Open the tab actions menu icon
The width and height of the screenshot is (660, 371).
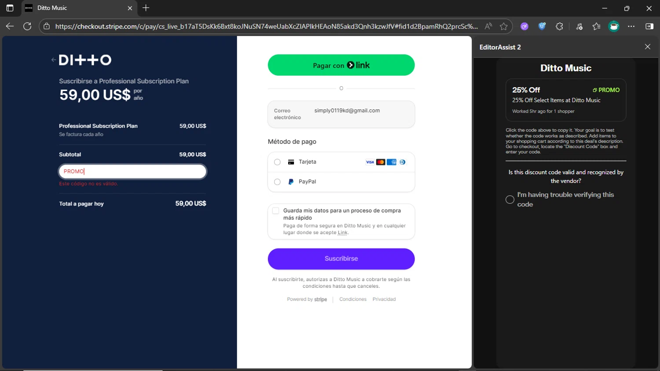coord(10,8)
